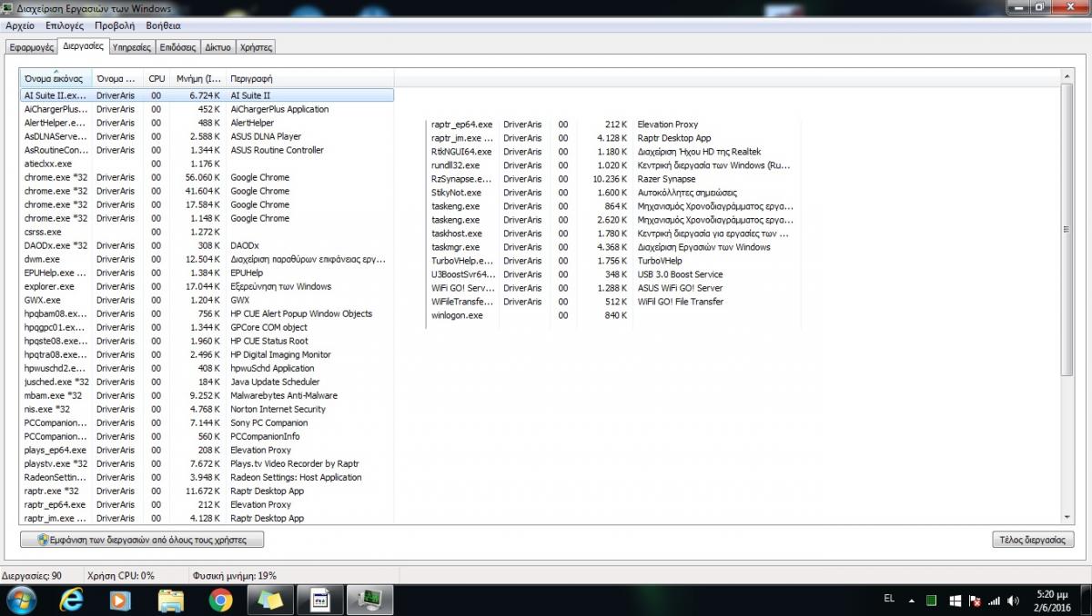Sort by Όνομα εικόνας column header
1092x616 pixels.
coord(55,78)
